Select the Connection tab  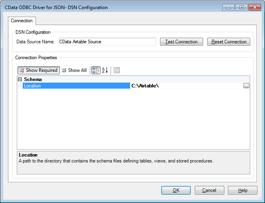22,21
